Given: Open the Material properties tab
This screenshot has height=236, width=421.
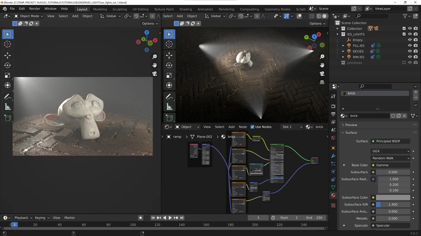Looking at the screenshot, I should click(x=333, y=195).
